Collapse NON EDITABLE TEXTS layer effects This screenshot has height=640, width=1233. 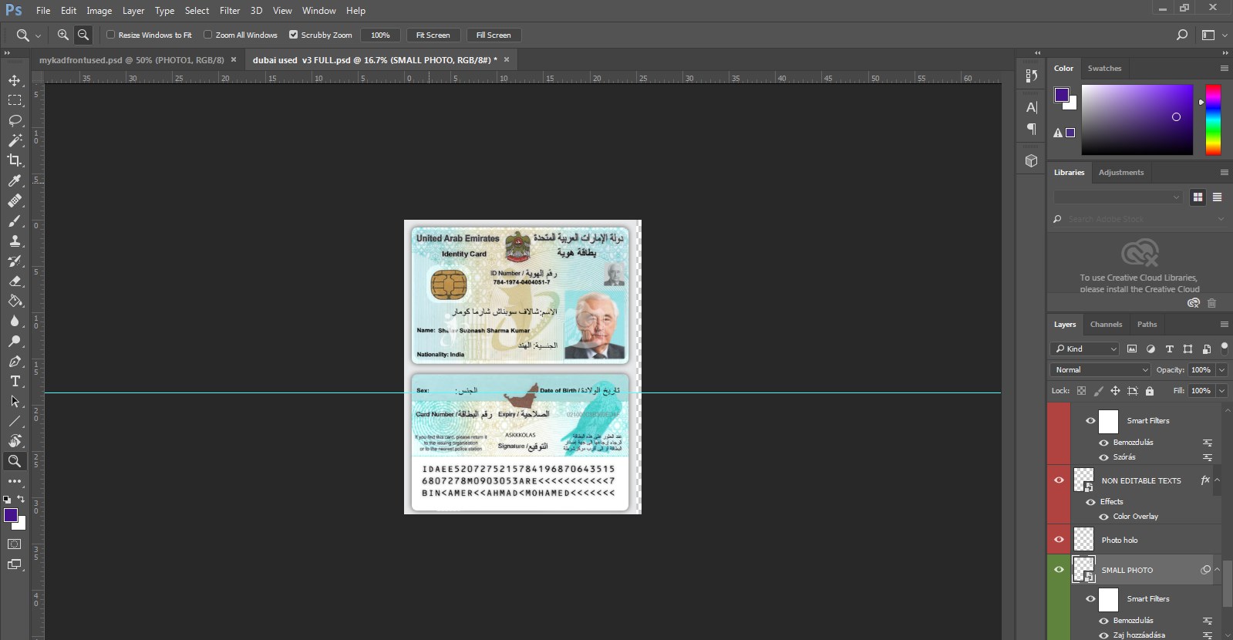(x=1218, y=480)
